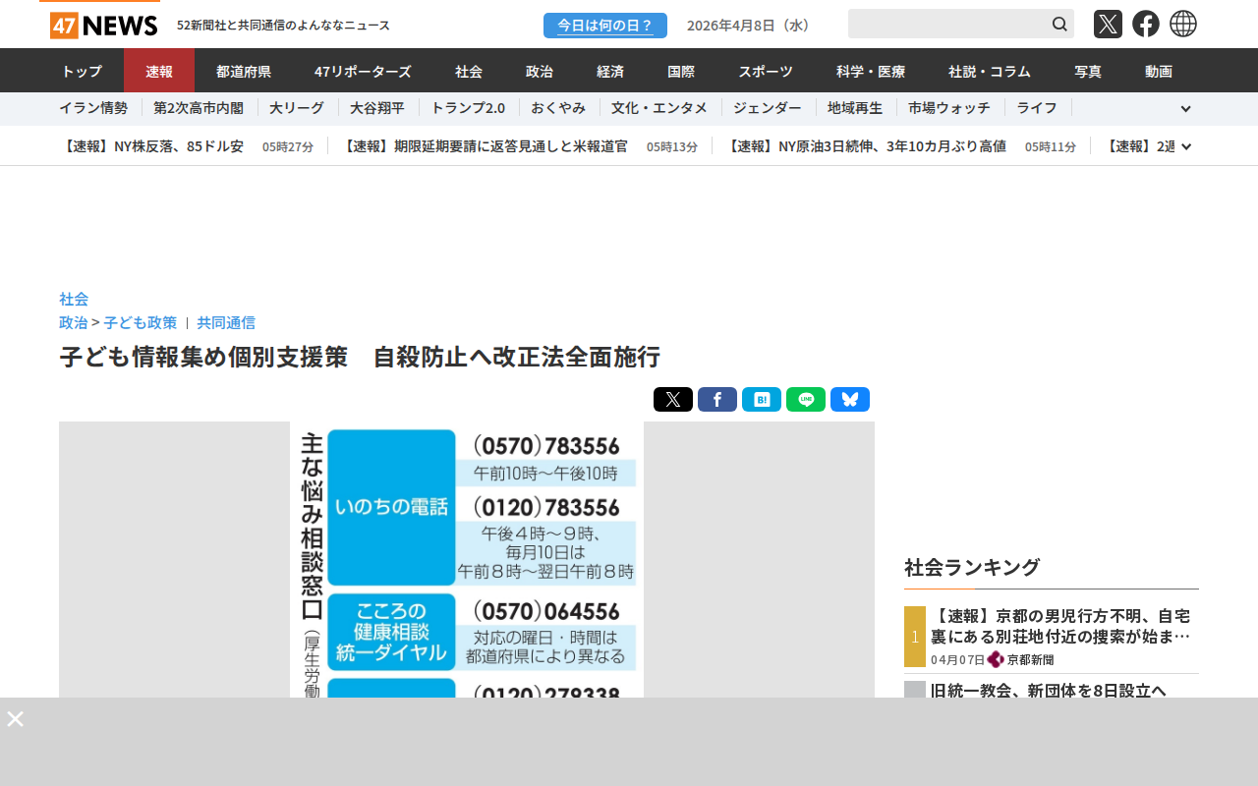Screen dimensions: 1258x786
Task: Click the search magnifier icon
Action: click(1059, 25)
